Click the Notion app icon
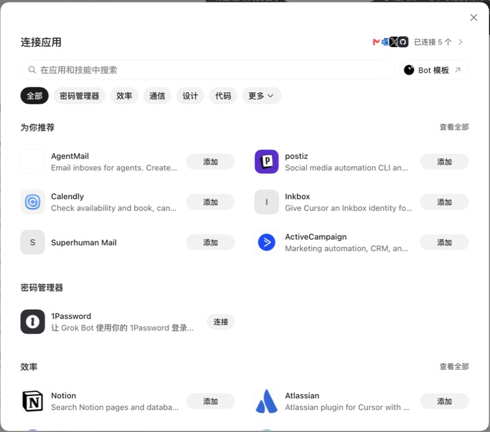 32,401
